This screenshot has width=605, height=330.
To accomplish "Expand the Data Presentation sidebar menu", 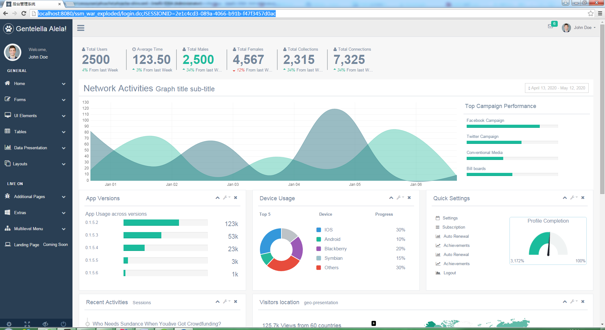I will (36, 148).
